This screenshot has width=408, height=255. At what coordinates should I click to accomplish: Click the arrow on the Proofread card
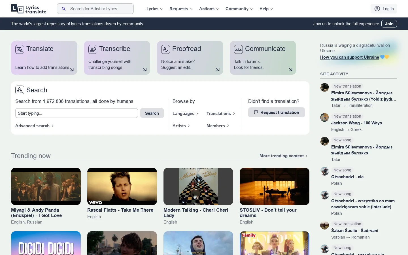coord(218,69)
